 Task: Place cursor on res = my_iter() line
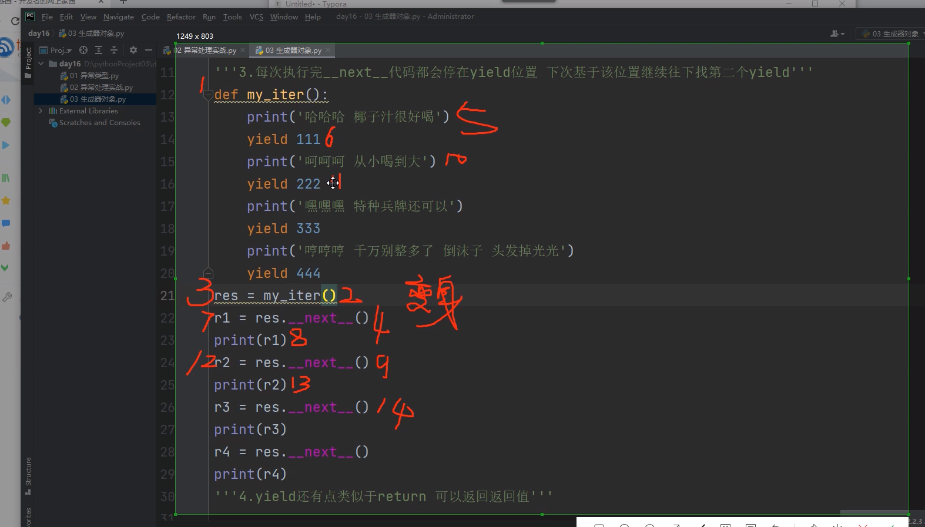click(275, 296)
